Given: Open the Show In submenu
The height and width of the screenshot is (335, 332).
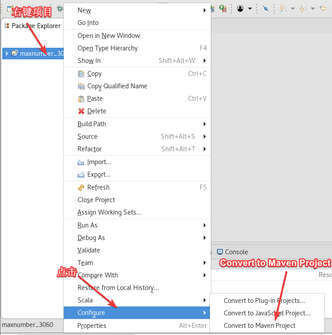Looking at the screenshot, I should point(137,61).
